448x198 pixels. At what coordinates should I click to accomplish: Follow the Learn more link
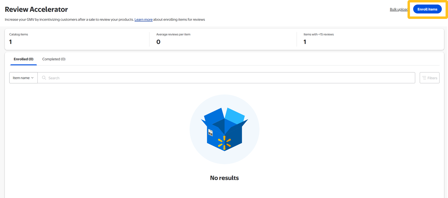point(143,19)
